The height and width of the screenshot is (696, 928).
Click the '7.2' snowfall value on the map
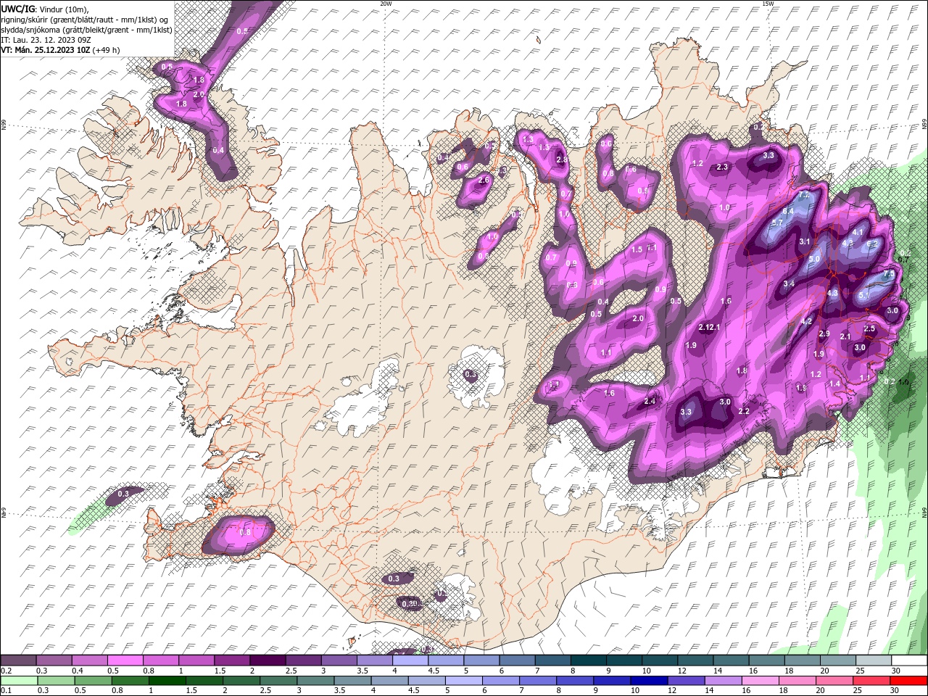click(803, 196)
